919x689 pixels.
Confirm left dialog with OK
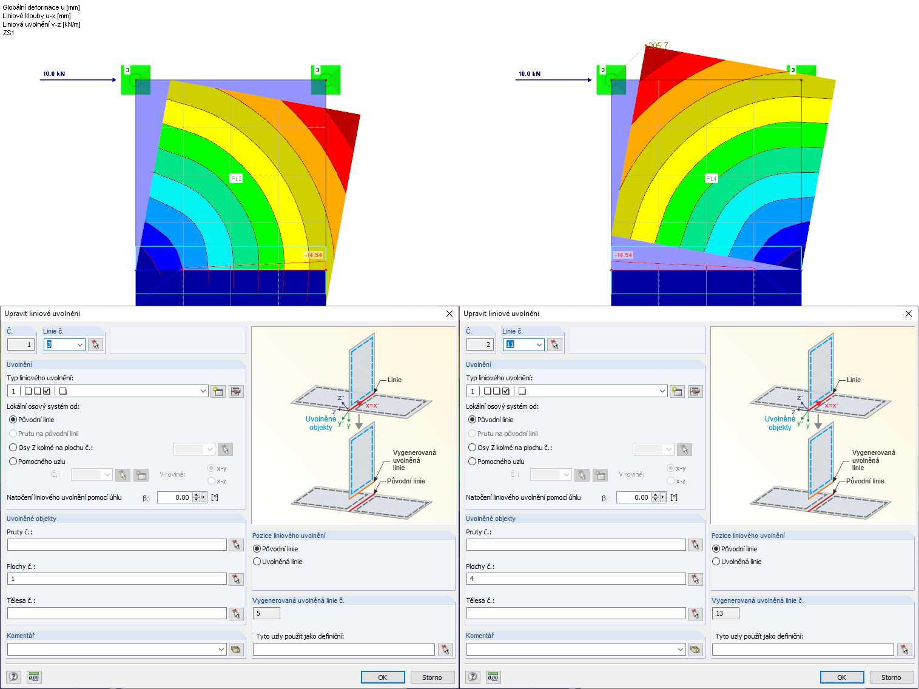[x=383, y=677]
